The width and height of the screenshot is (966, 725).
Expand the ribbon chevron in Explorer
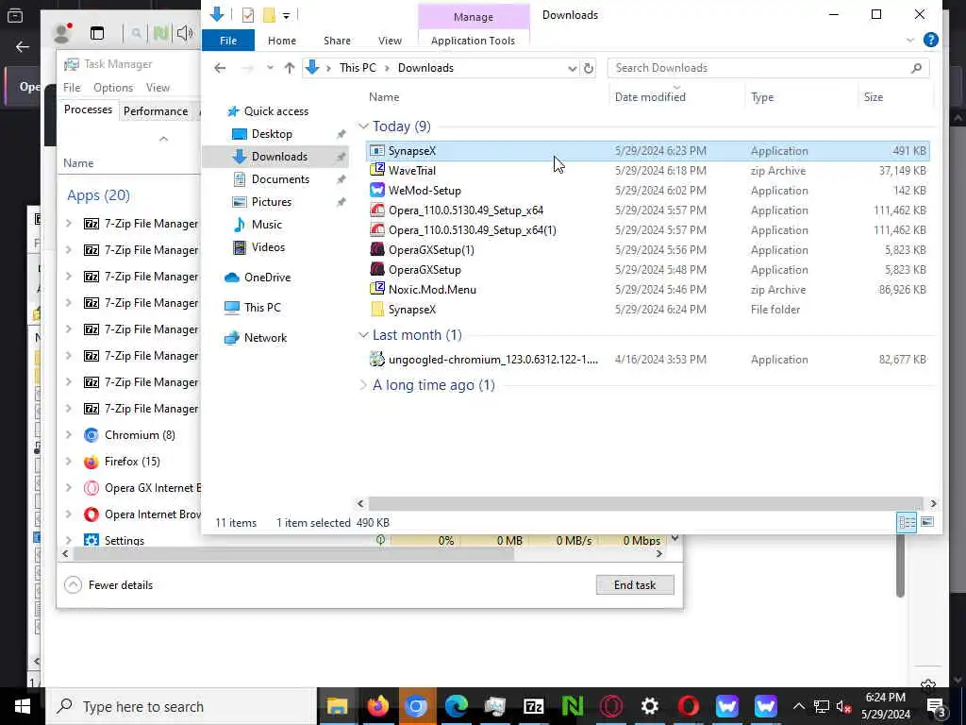910,41
